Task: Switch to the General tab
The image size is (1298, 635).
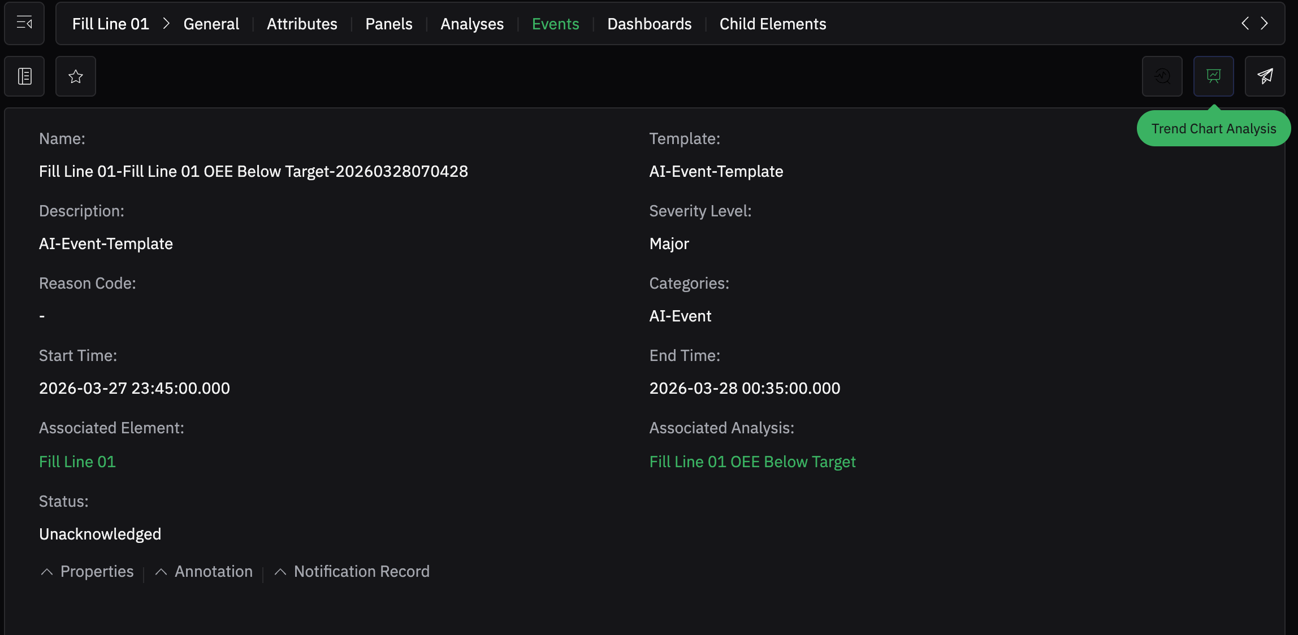Action: click(x=211, y=24)
